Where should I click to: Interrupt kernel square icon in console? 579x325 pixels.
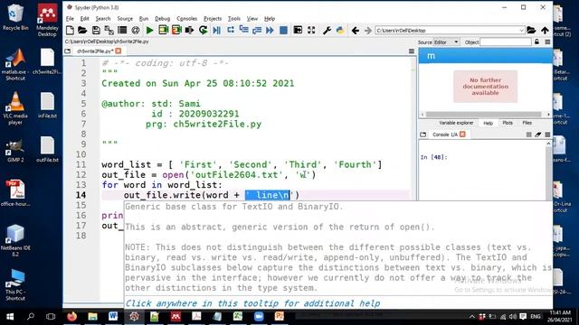pyautogui.click(x=528, y=135)
